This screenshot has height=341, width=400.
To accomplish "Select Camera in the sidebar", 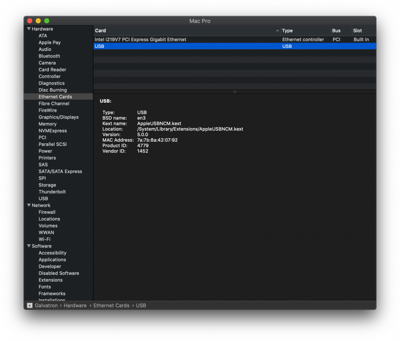I will [47, 63].
